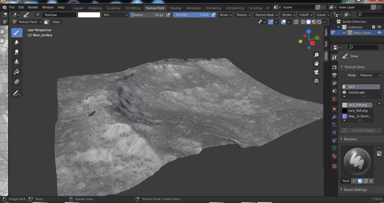Click the hand pan-view gizmo
The height and width of the screenshot is (203, 384).
pos(316,63)
